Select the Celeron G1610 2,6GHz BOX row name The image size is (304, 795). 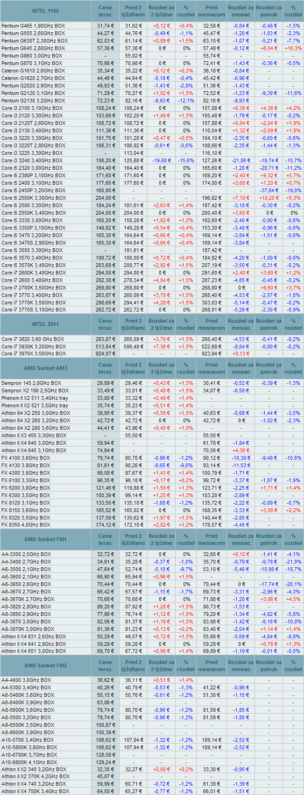33,71
